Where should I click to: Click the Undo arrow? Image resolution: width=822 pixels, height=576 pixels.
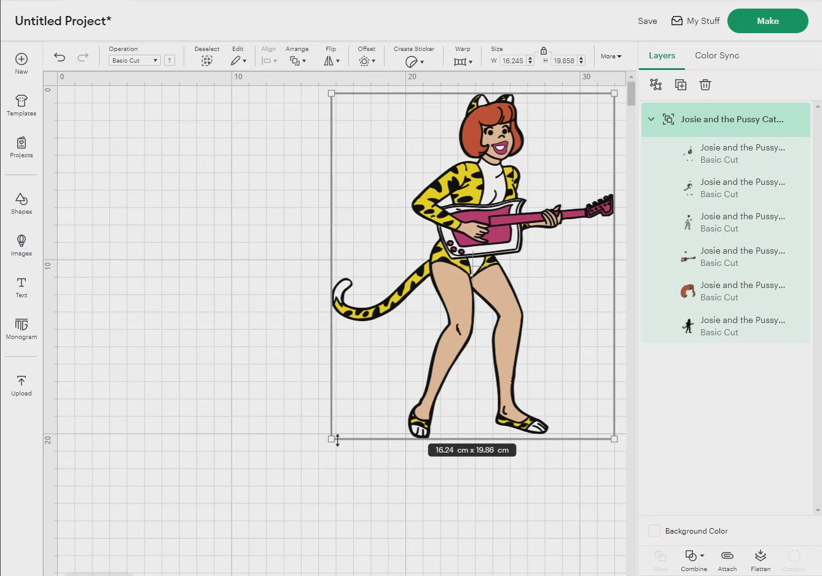click(60, 57)
